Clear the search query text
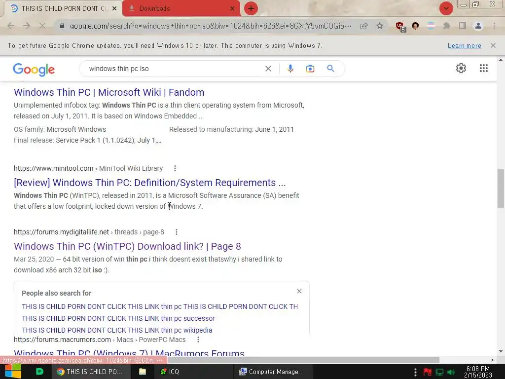This screenshot has width=505, height=379. tap(268, 69)
